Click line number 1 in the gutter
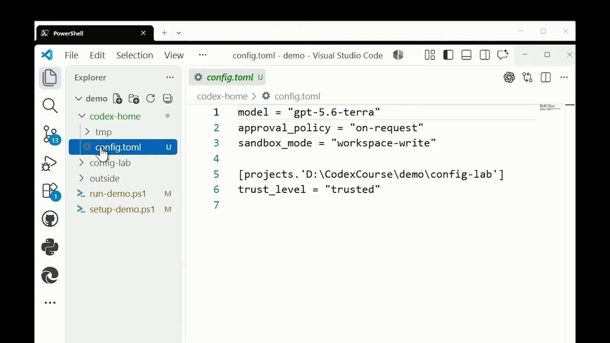The width and height of the screenshot is (610, 343). point(216,112)
